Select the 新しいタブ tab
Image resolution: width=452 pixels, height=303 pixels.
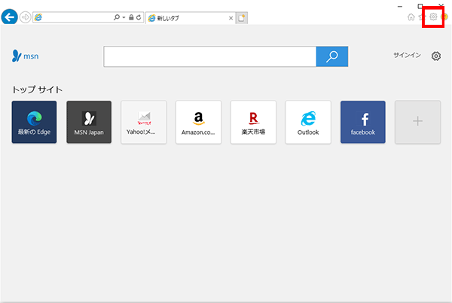pos(191,18)
